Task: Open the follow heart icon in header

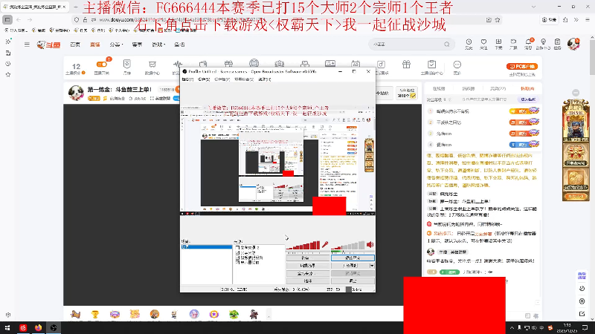Action: pos(483,42)
